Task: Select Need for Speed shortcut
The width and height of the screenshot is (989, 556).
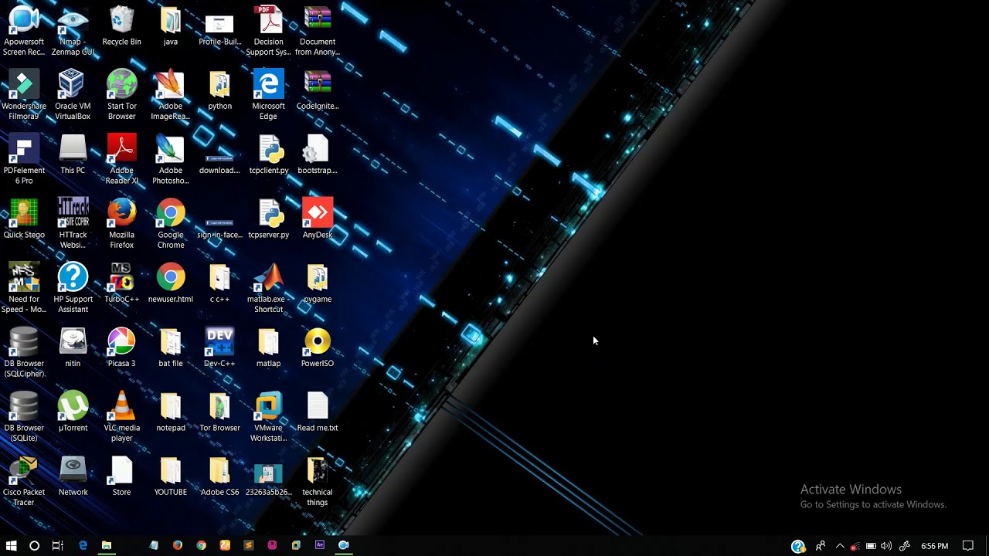Action: (x=24, y=288)
